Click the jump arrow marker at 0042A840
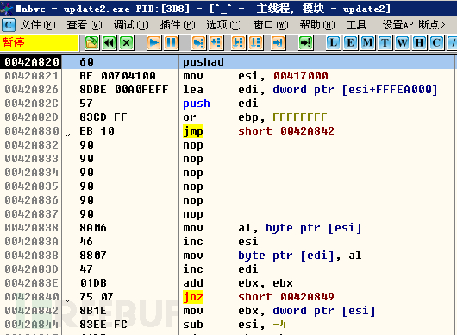The height and width of the screenshot is (335, 457). click(68, 300)
